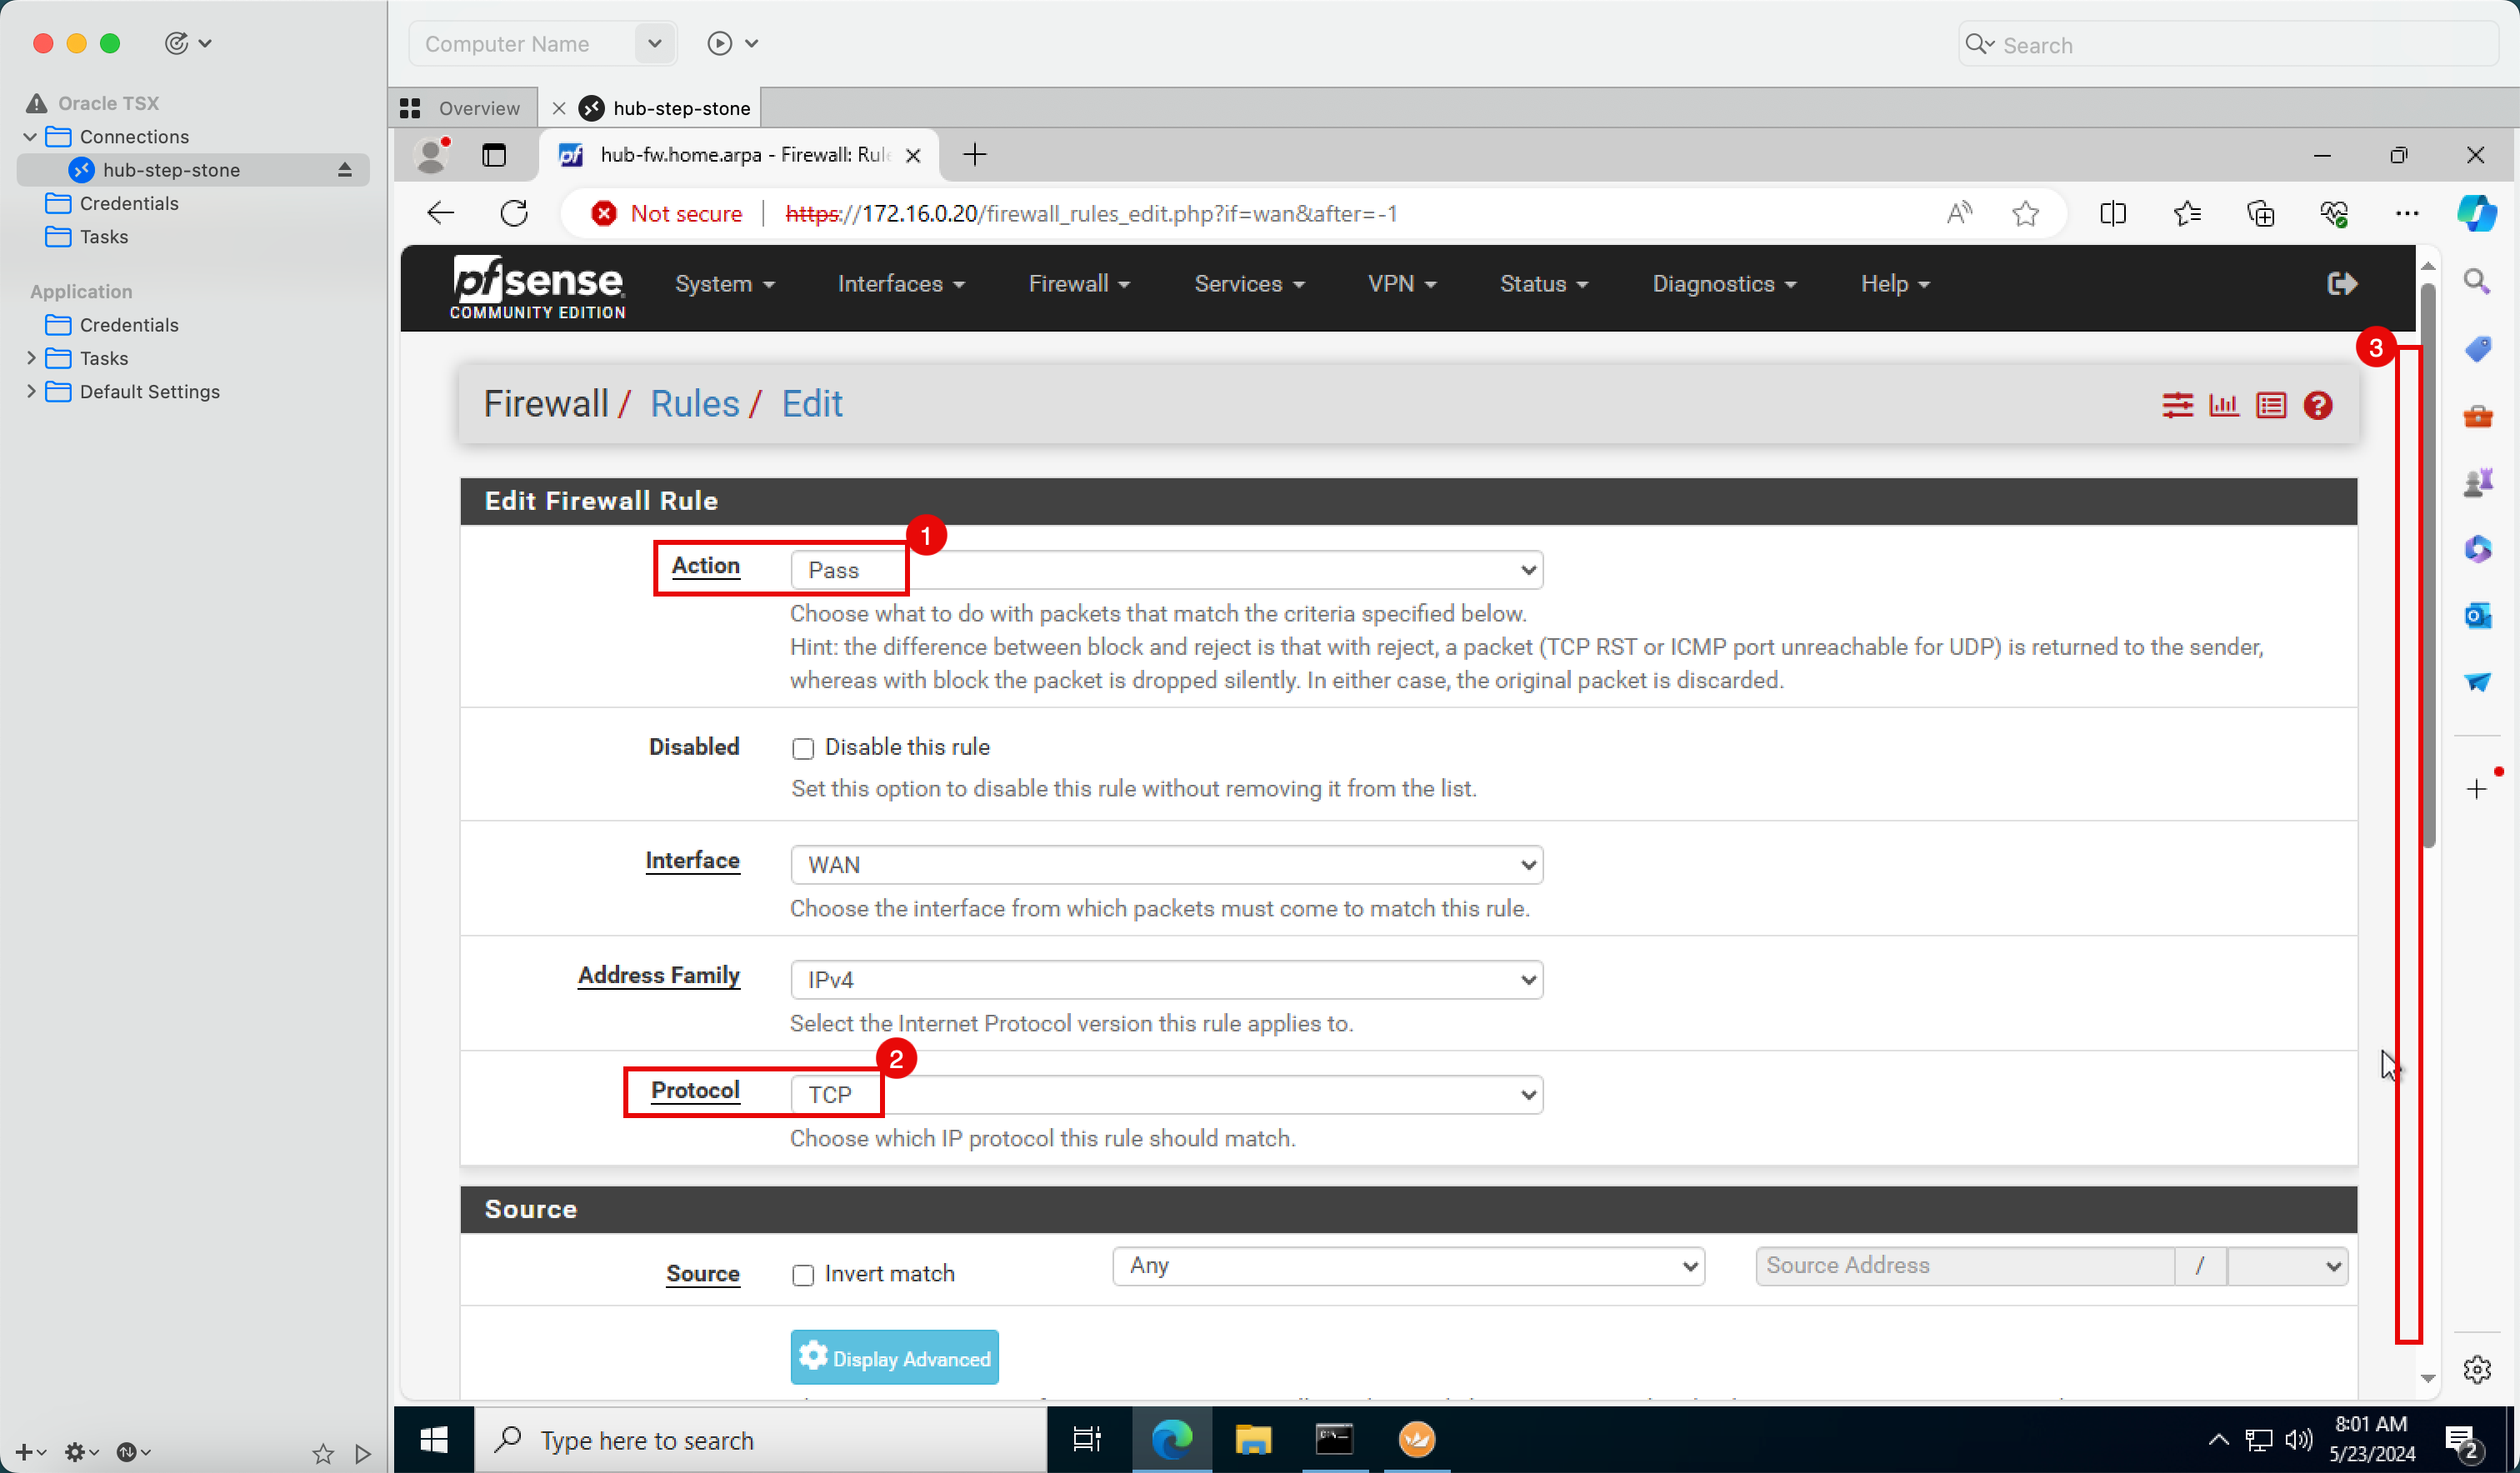Image resolution: width=2520 pixels, height=1473 pixels.
Task: Click the column settings icon top right
Action: [2272, 405]
